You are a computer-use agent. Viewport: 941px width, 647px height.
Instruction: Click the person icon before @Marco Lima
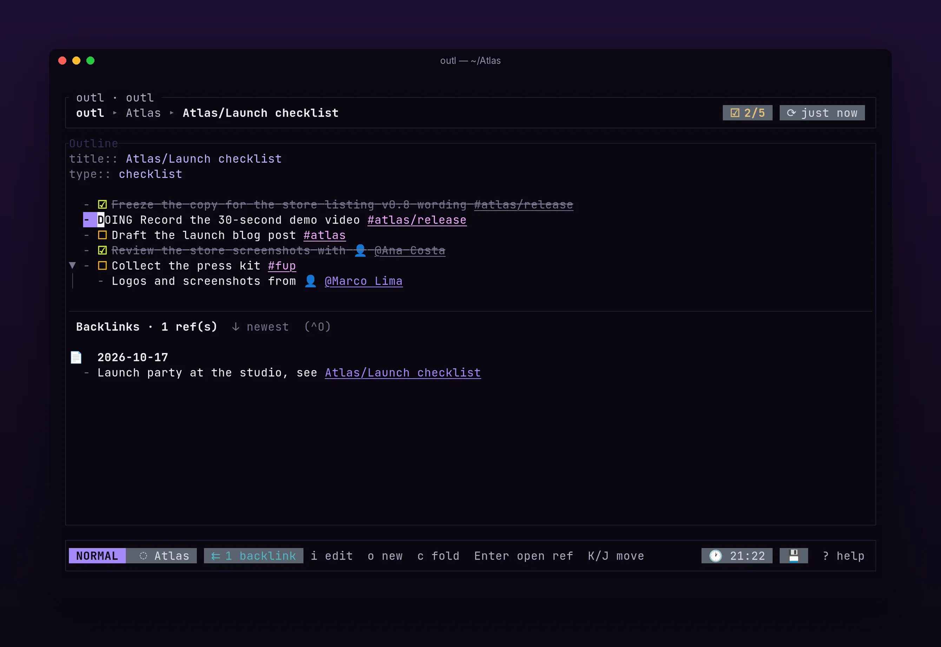(x=310, y=281)
